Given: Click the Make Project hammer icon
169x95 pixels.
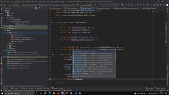Looking at the screenshot, I should [x=95, y=5].
